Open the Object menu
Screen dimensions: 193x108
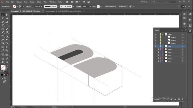(19, 2)
